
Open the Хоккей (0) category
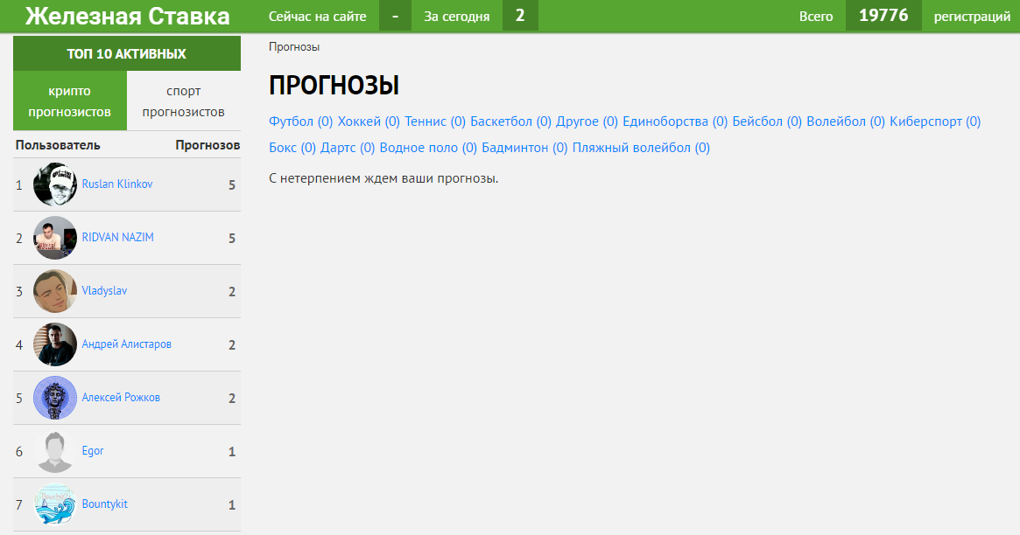[368, 122]
